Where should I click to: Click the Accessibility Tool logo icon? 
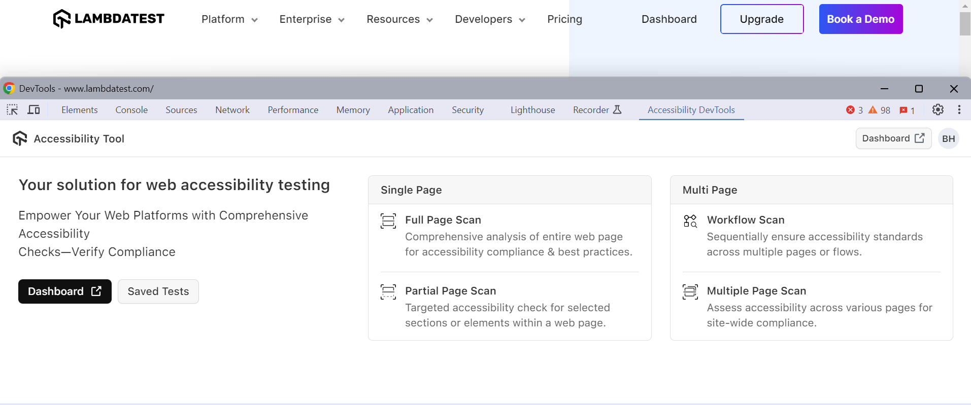coord(20,138)
